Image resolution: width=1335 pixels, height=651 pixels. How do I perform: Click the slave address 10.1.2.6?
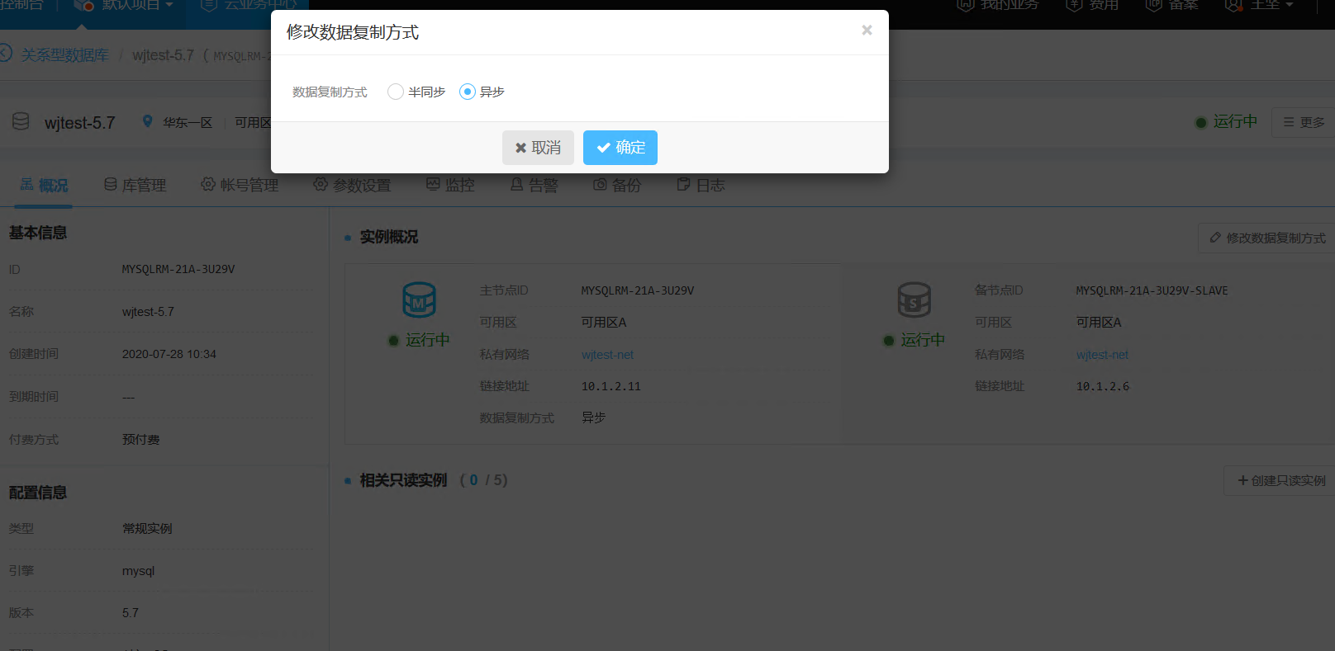1102,386
